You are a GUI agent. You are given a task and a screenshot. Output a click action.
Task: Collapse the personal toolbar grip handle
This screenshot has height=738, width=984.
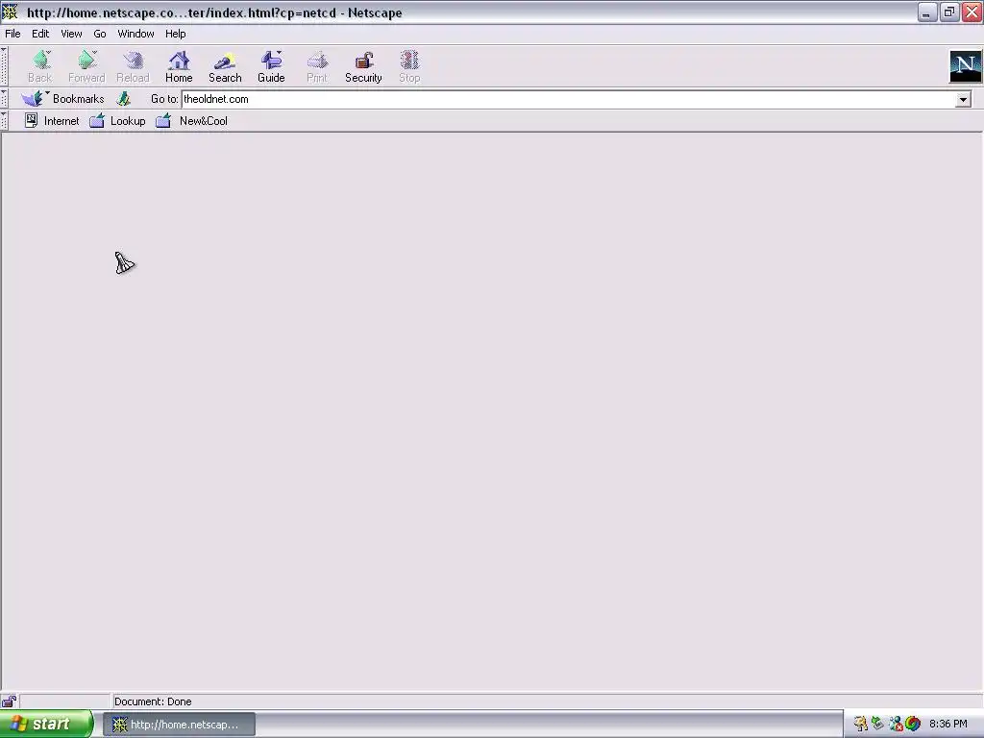pos(4,120)
